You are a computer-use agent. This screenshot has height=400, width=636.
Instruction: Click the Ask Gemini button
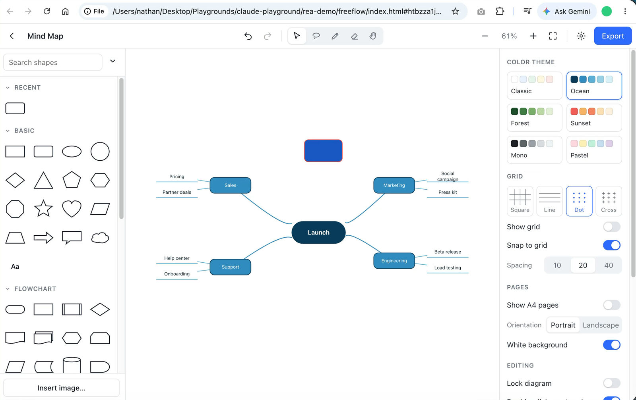pyautogui.click(x=567, y=12)
